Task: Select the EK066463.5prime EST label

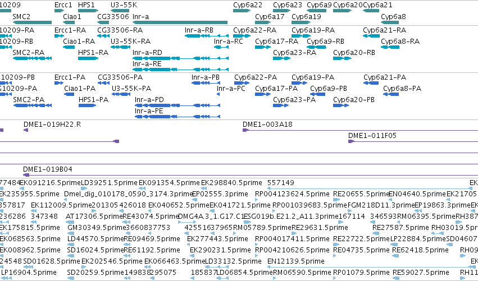Action: pos(175,261)
